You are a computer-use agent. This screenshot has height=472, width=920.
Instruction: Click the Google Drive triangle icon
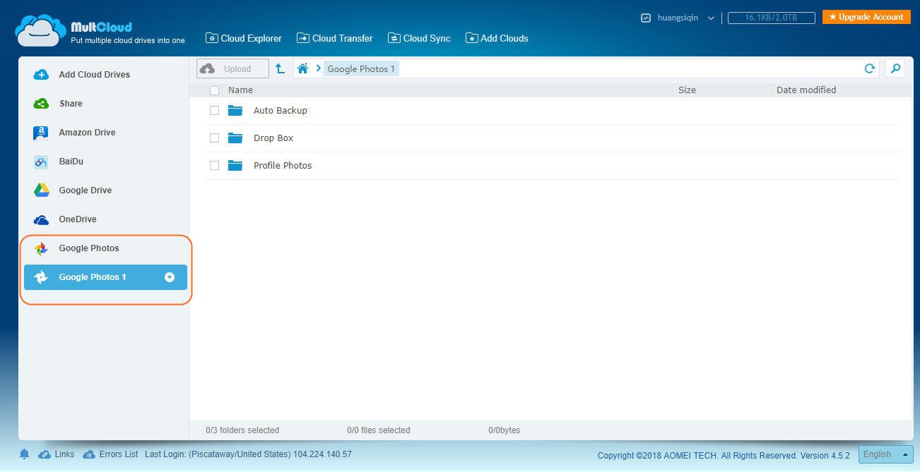tap(41, 190)
